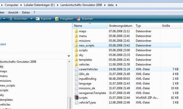The width and height of the screenshot is (183, 109).
Task: Click the data breadcrumb segment
Action: pyautogui.click(x=111, y=5)
